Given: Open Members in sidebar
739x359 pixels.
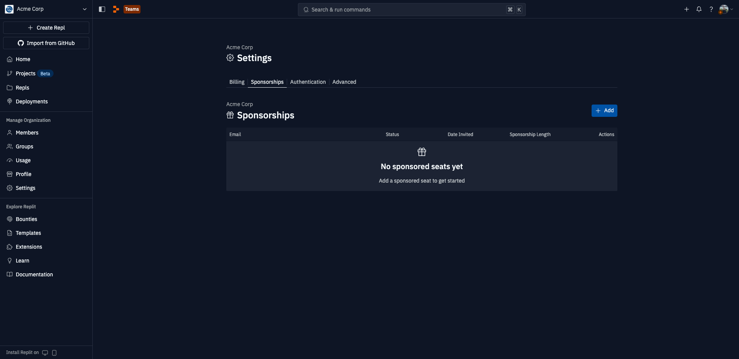Looking at the screenshot, I should click(x=46, y=133).
